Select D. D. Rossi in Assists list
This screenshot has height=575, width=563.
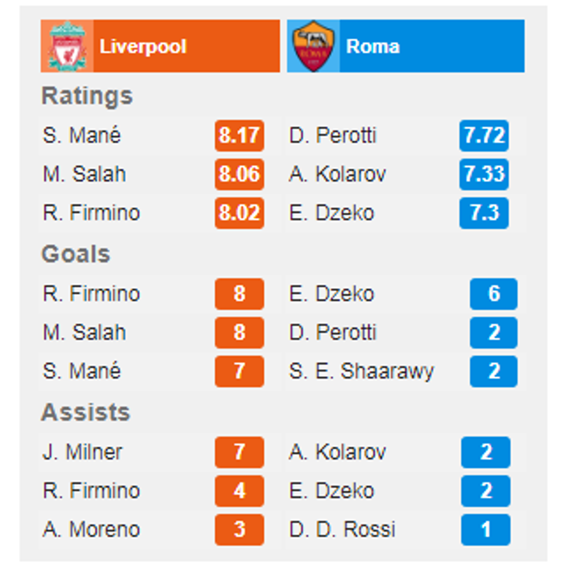pyautogui.click(x=342, y=529)
